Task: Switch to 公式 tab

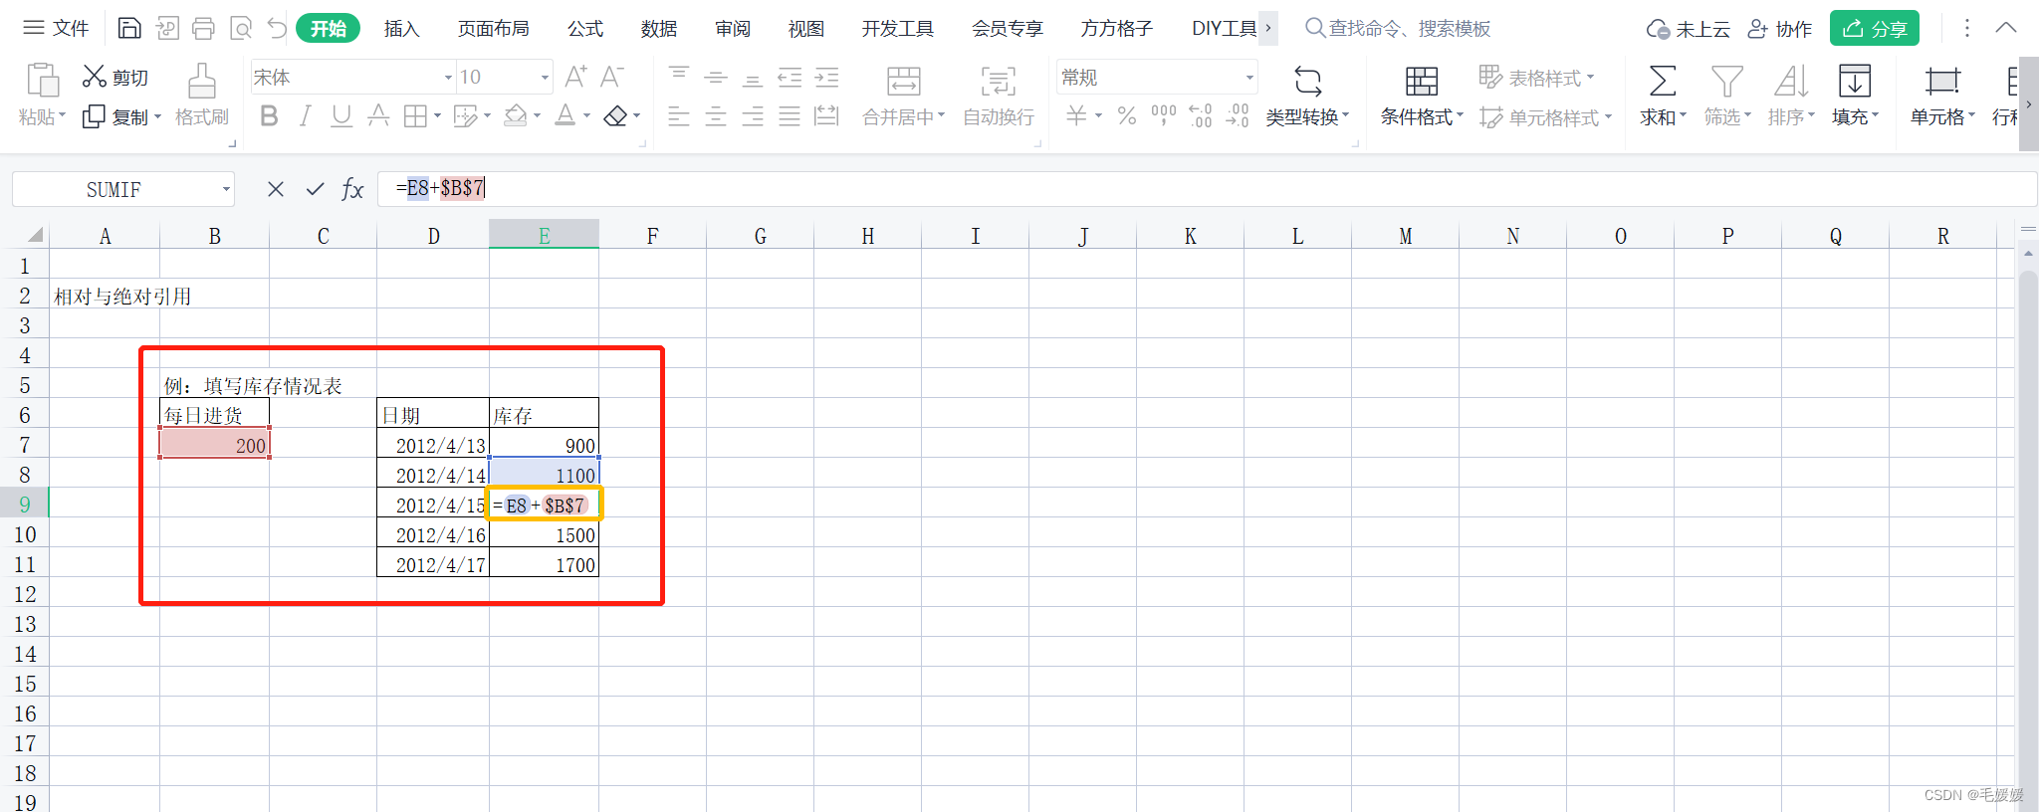Action: (x=585, y=28)
